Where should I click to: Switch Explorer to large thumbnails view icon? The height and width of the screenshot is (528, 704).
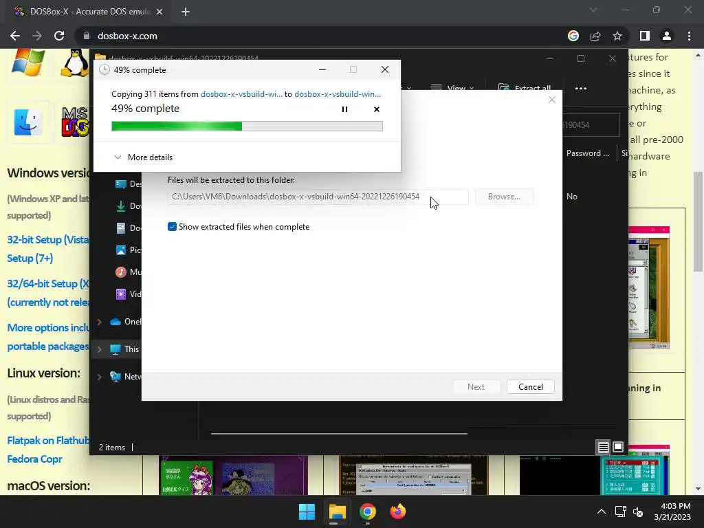point(618,447)
